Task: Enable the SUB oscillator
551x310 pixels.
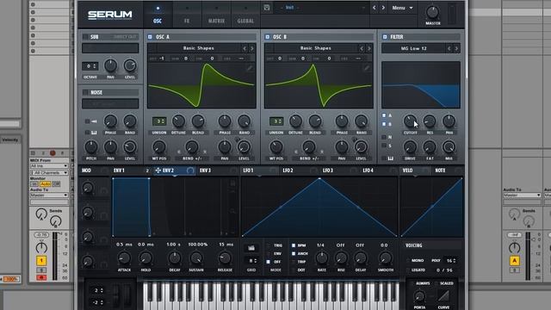Action: point(85,37)
